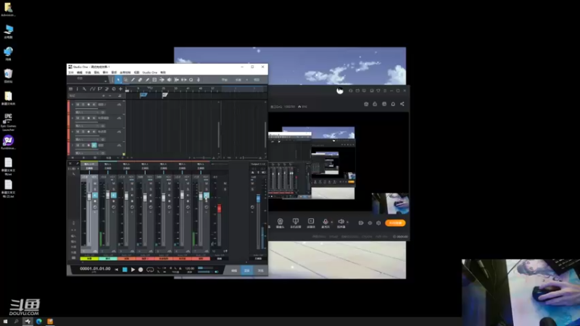
Task: Open the marker track flag icon
Action: point(100,88)
